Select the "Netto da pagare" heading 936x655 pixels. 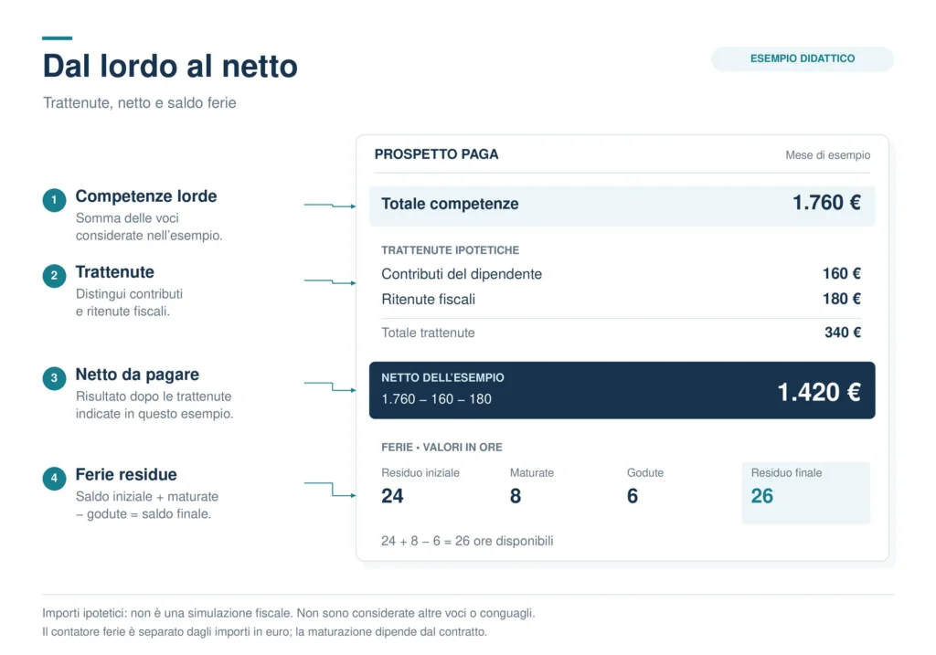pos(137,374)
